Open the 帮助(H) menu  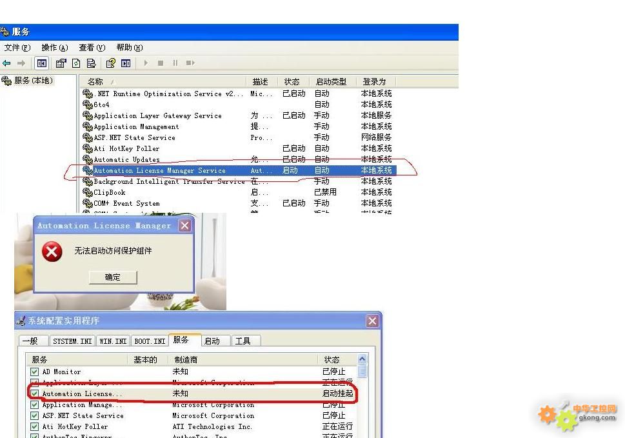click(x=130, y=48)
